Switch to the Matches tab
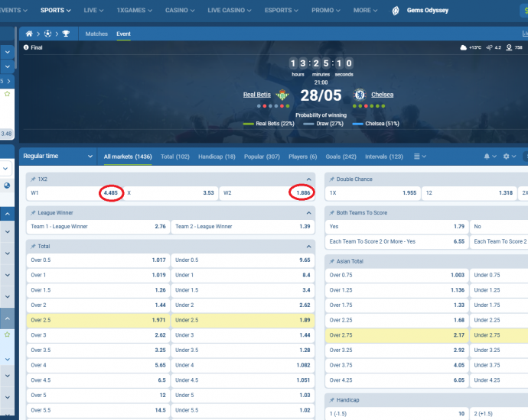This screenshot has width=528, height=420. pos(96,34)
